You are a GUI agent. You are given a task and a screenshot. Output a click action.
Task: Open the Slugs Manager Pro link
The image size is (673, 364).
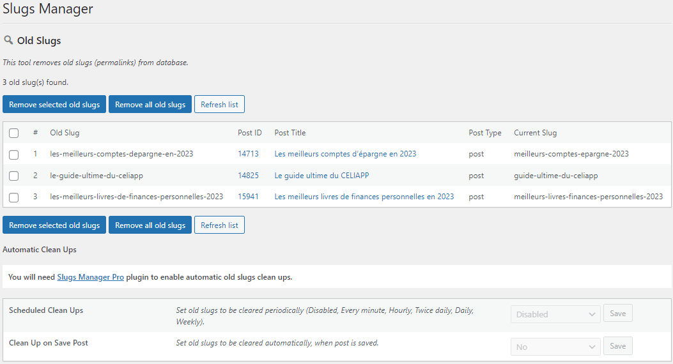pos(90,277)
